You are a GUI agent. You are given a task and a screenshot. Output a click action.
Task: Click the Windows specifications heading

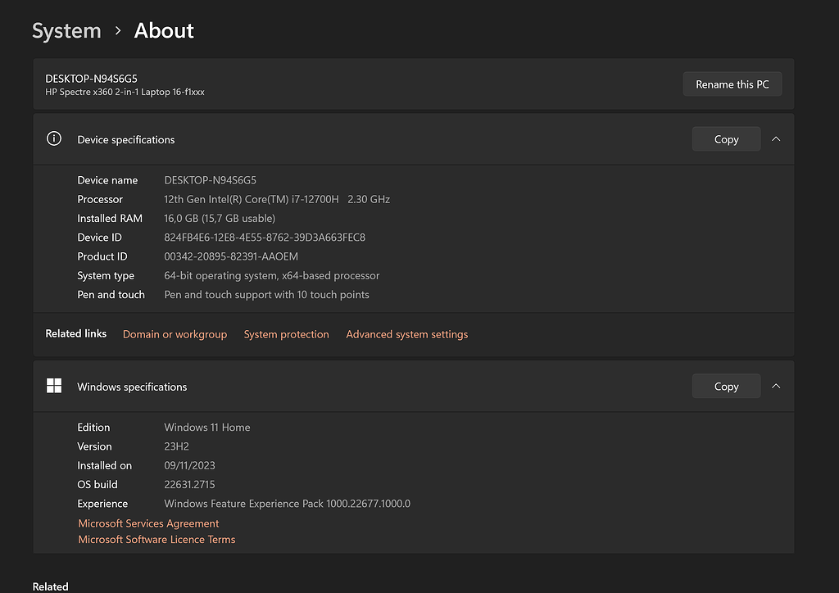pyautogui.click(x=132, y=387)
